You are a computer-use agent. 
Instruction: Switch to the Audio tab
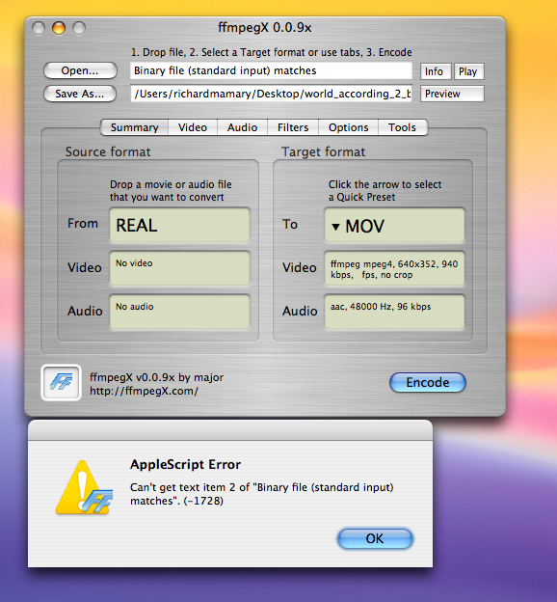click(242, 127)
